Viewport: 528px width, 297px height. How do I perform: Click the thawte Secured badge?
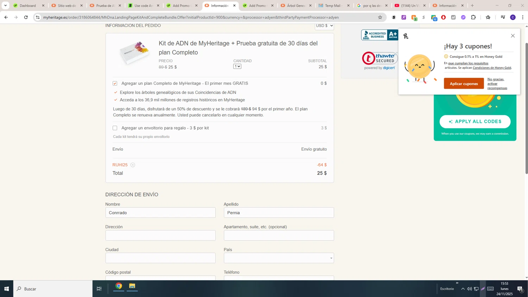point(380,61)
